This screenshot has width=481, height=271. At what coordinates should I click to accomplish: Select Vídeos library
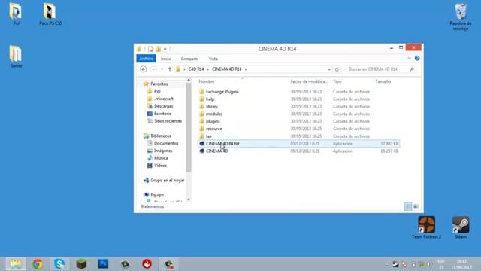coord(160,166)
